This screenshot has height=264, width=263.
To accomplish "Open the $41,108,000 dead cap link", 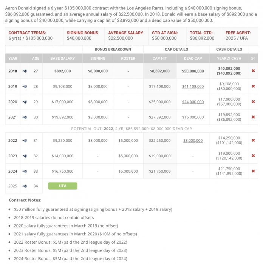I will click(x=193, y=86).
